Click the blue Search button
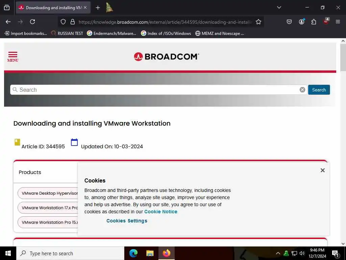 (319, 90)
